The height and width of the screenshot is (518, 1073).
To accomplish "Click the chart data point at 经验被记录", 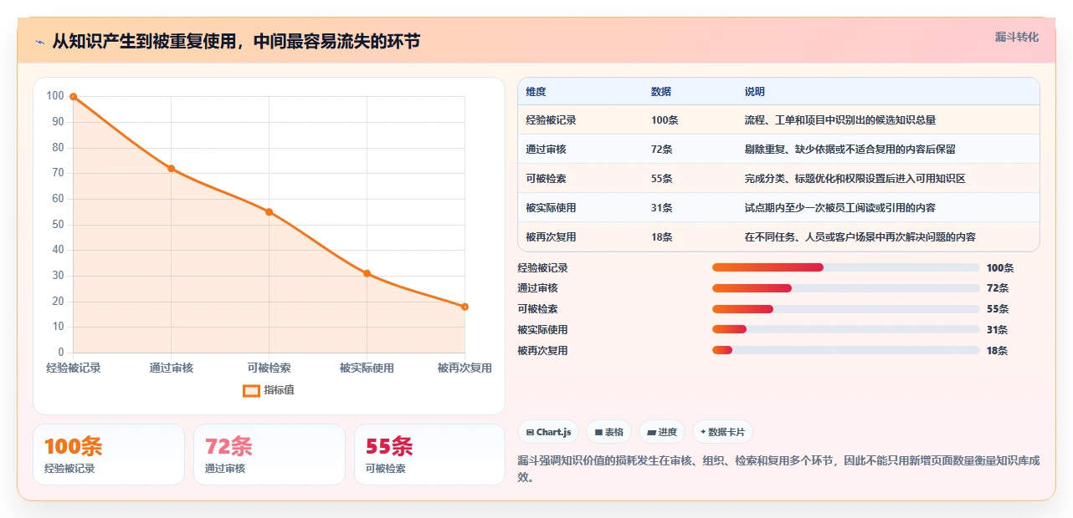I will (x=74, y=97).
